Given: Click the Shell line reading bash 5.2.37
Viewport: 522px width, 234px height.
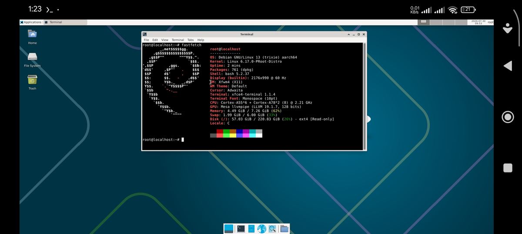Looking at the screenshot, I should (230, 74).
